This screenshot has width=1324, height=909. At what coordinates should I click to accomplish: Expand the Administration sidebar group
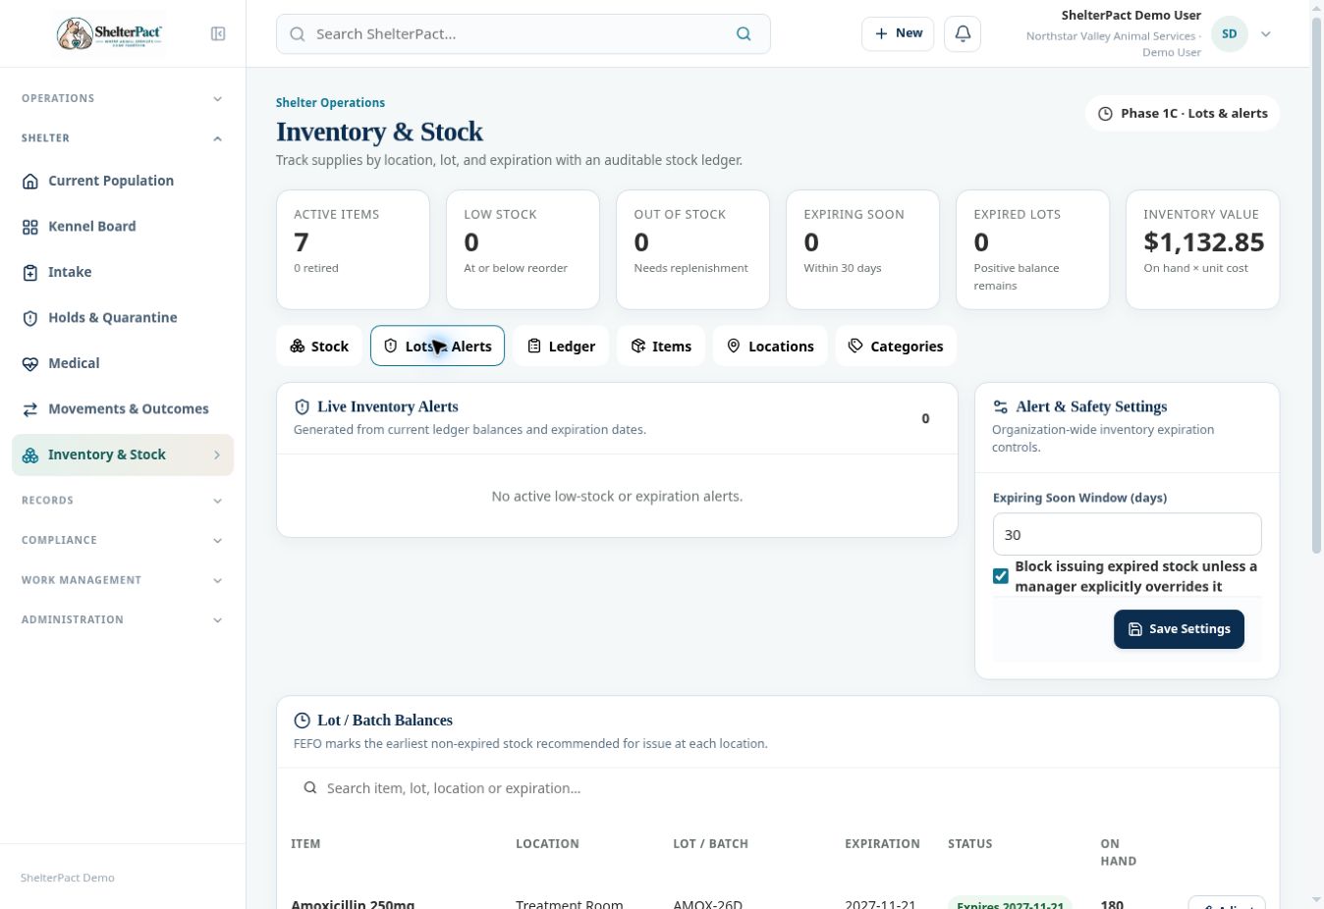[123, 619]
